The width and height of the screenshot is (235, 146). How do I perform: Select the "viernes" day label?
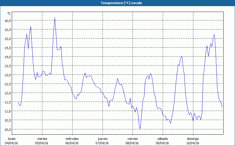[132, 139]
